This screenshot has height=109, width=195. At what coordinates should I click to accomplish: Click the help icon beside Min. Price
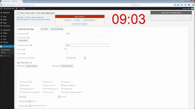pyautogui.click(x=24, y=49)
